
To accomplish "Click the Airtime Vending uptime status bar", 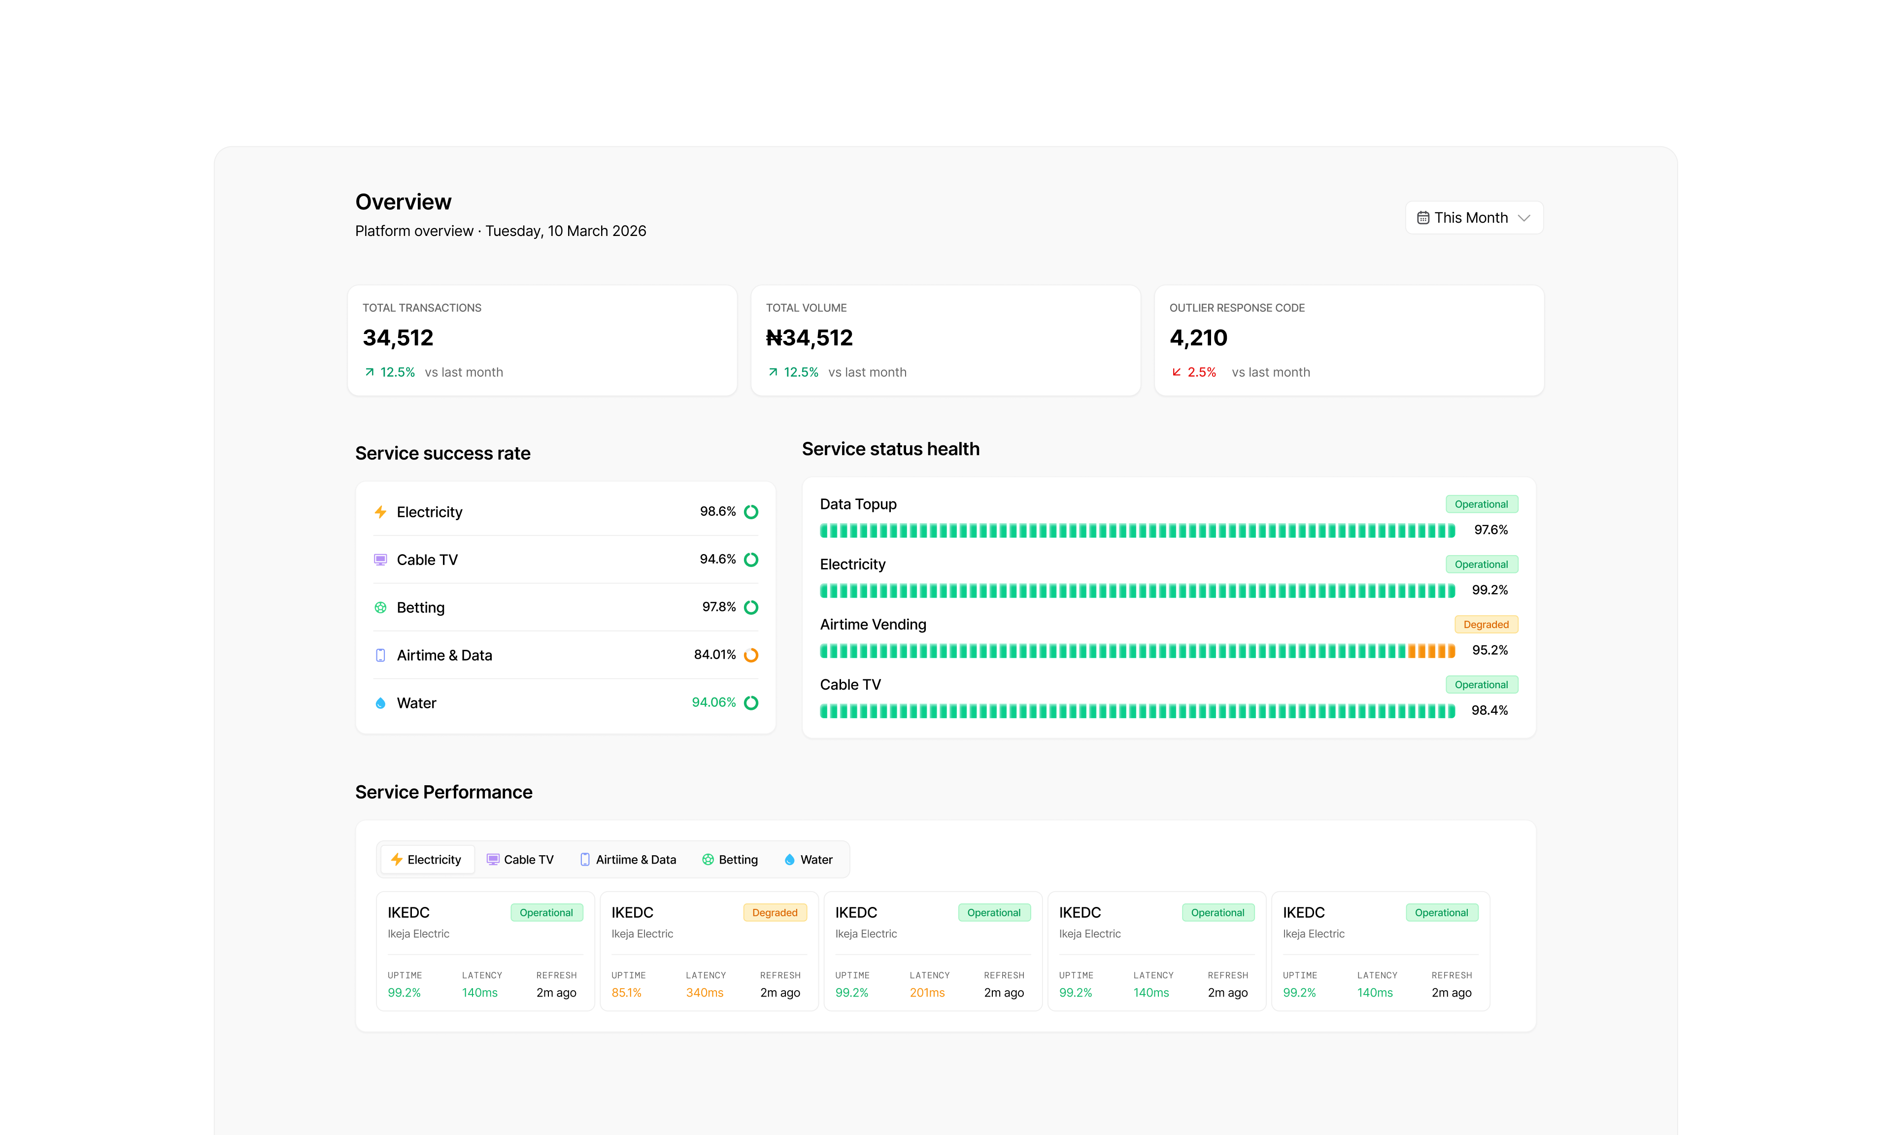I will pyautogui.click(x=1136, y=651).
